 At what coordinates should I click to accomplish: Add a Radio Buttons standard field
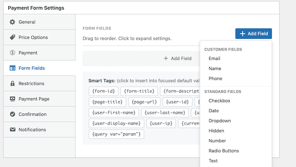coord(224,151)
